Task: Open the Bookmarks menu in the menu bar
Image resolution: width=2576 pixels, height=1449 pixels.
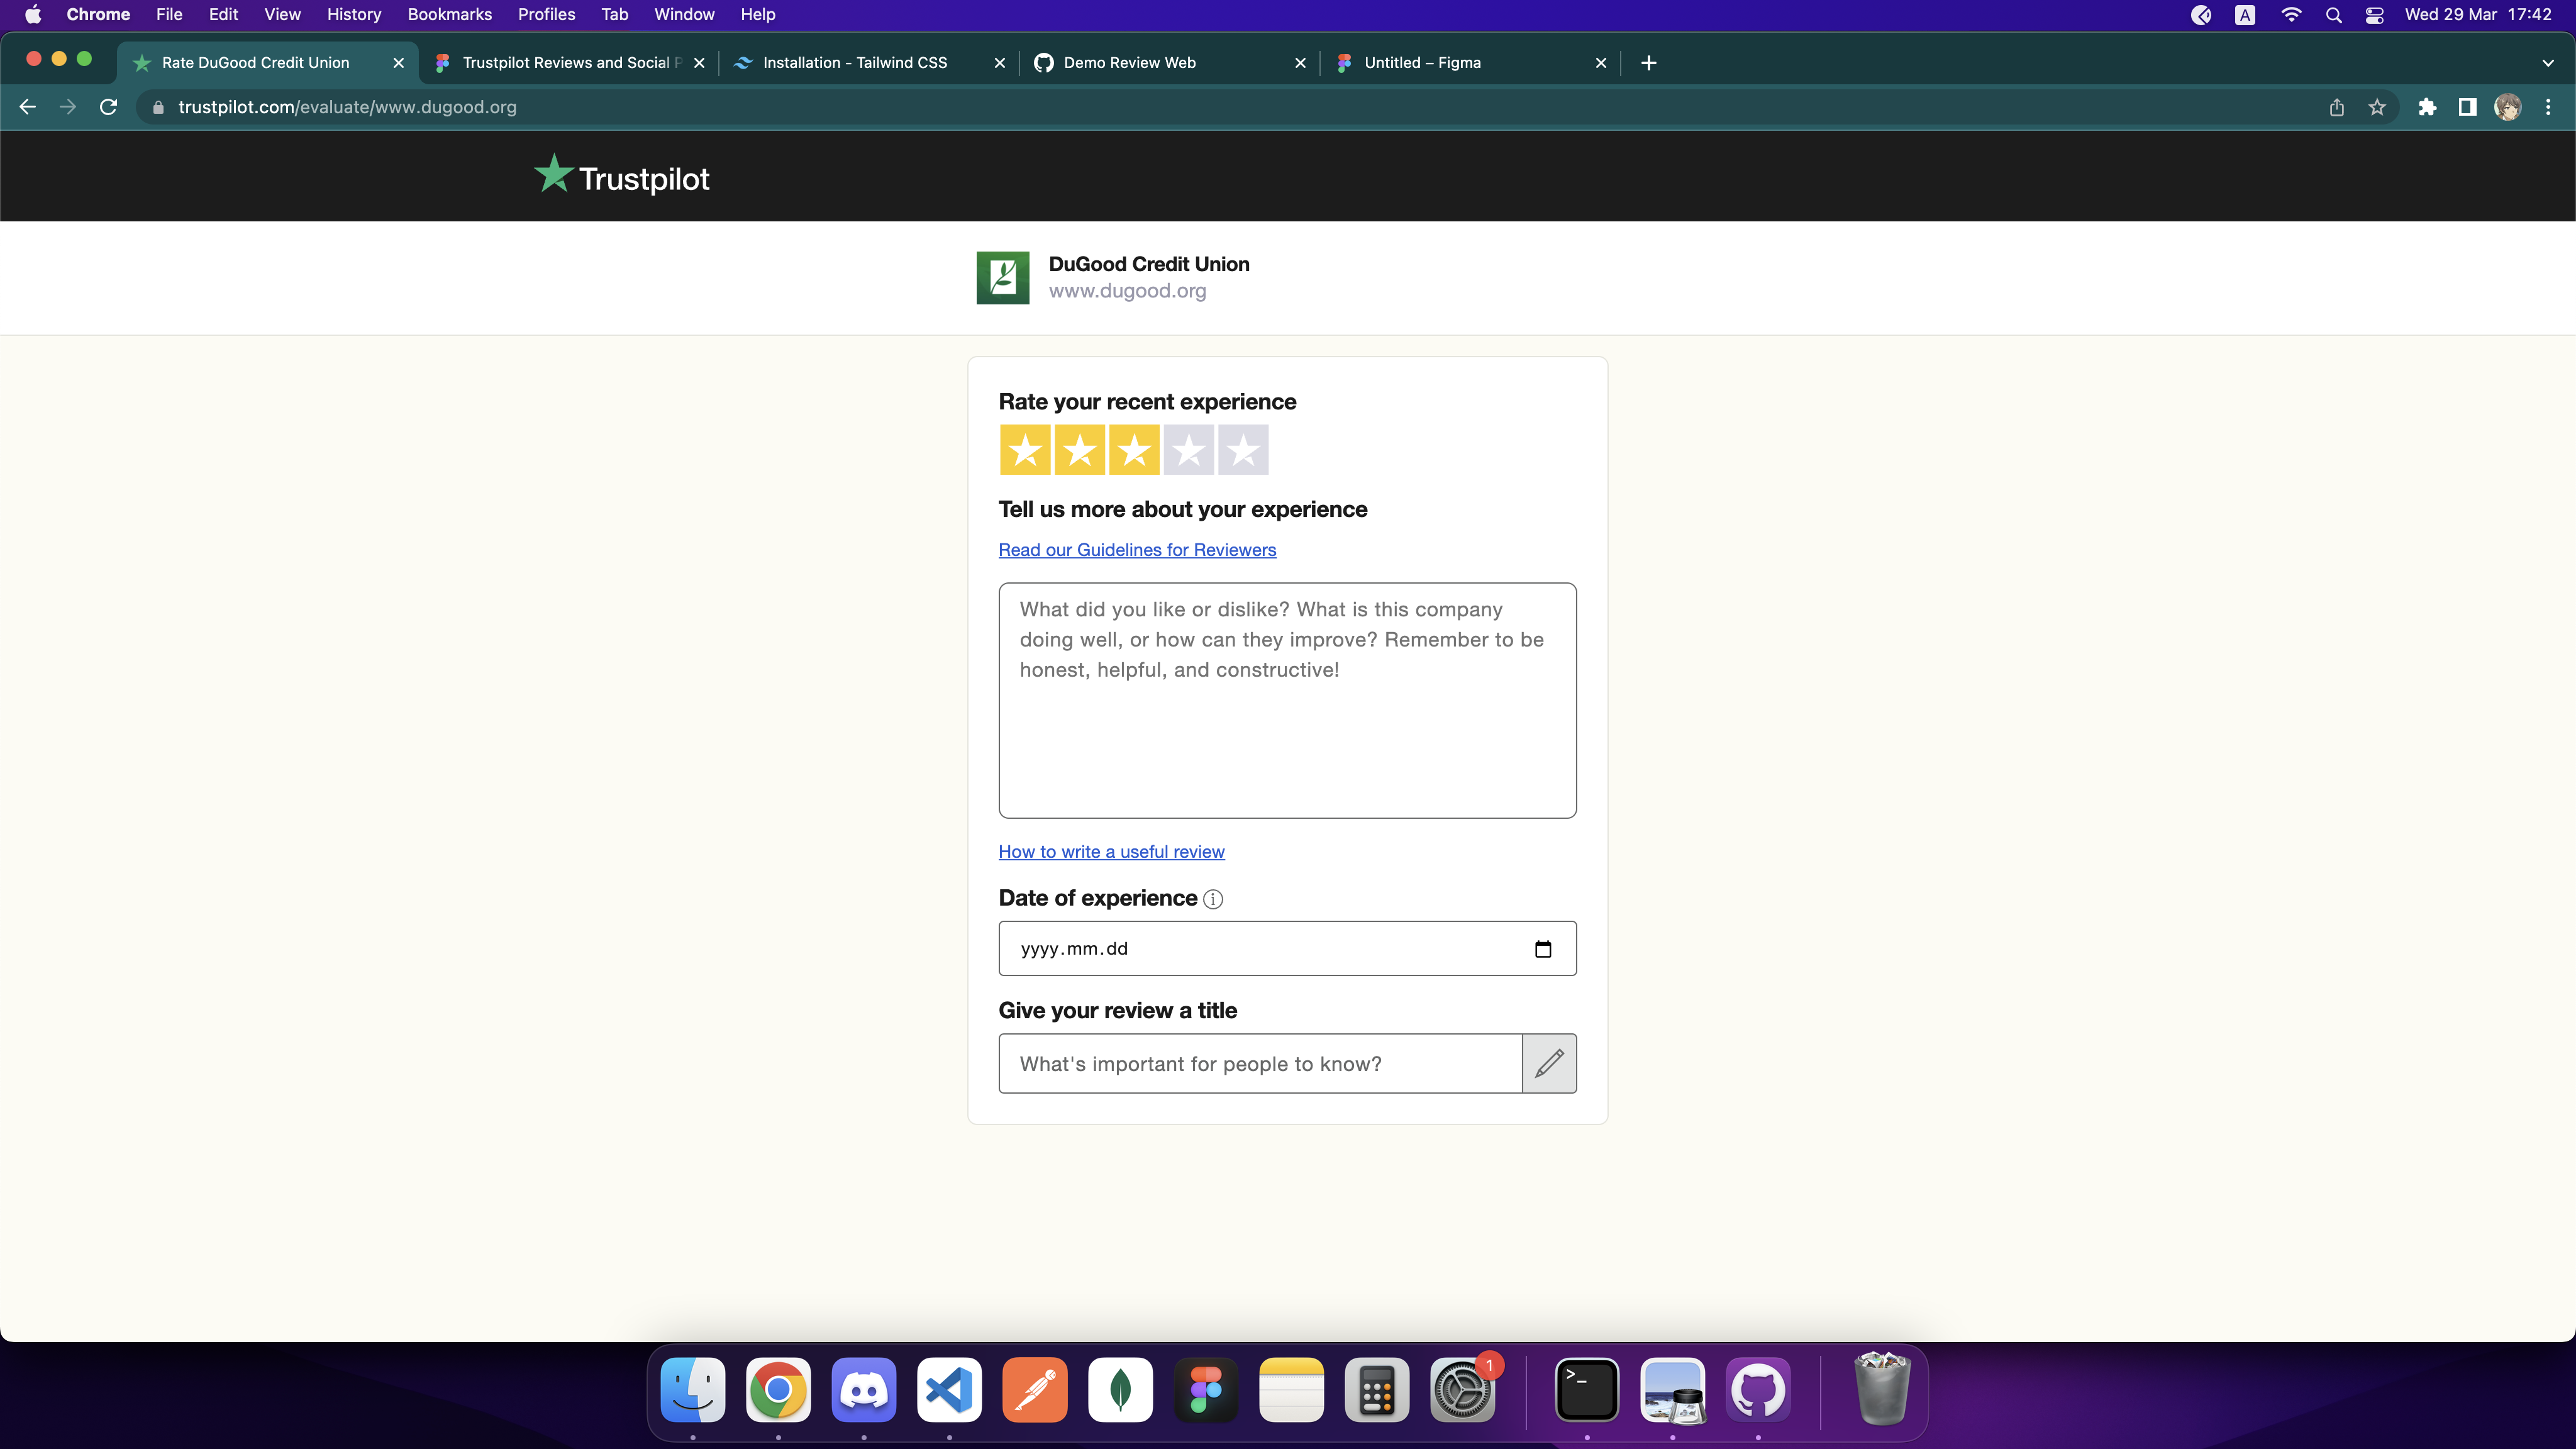Action: [x=449, y=14]
